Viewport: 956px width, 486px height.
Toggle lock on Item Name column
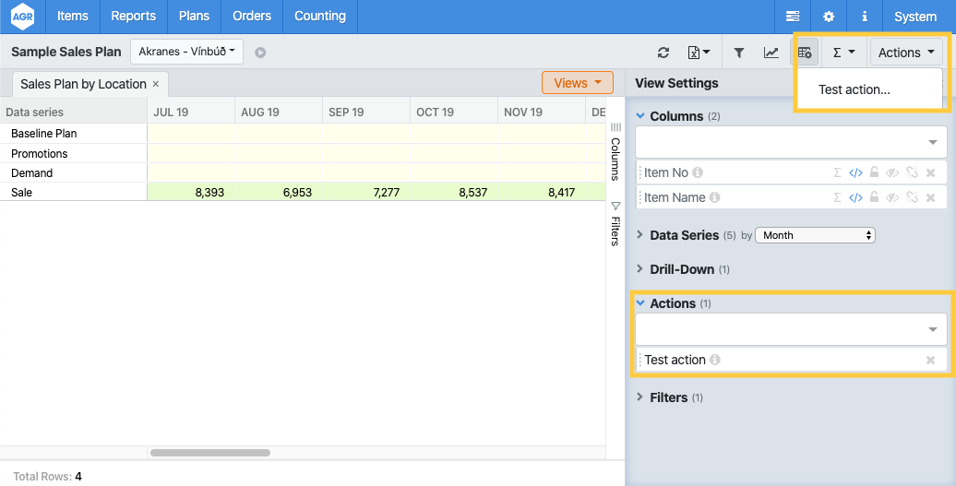874,197
